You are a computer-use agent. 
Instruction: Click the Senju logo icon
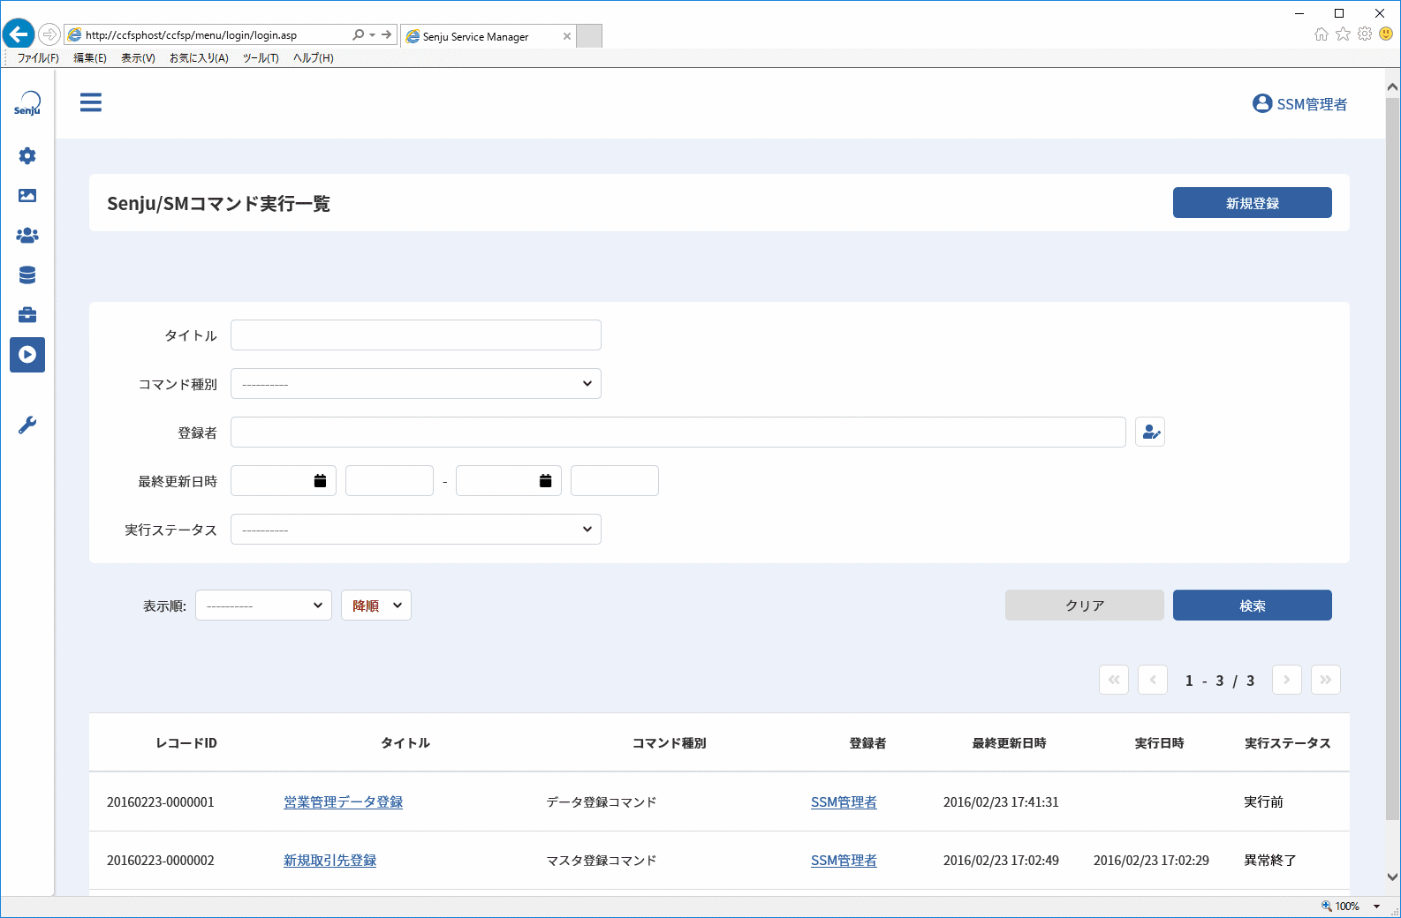point(27,103)
